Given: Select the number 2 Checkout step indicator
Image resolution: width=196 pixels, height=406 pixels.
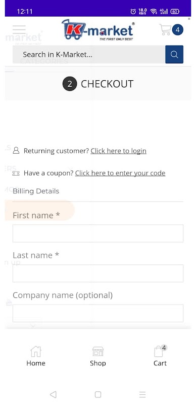Looking at the screenshot, I should click(70, 84).
